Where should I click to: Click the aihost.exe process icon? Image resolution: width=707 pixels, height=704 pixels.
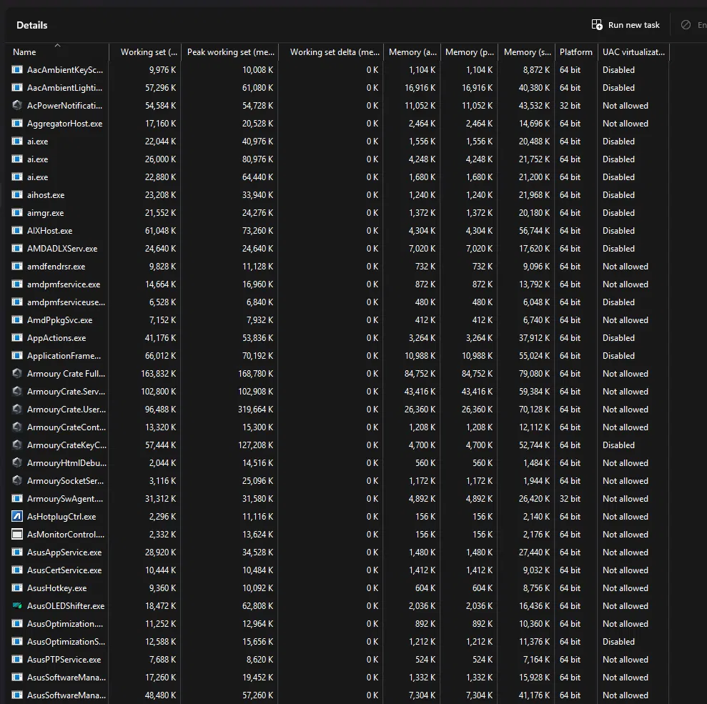(17, 194)
